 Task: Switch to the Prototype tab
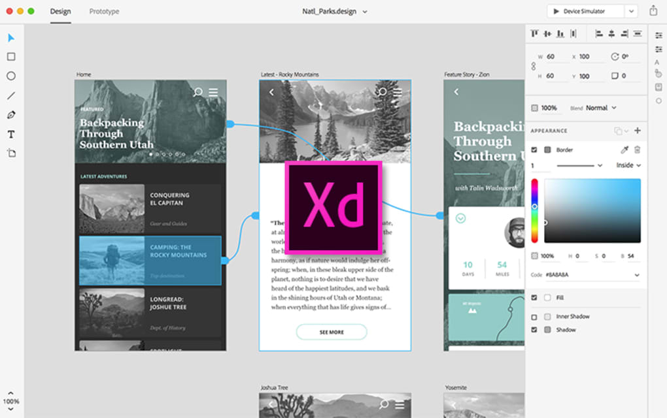click(103, 11)
